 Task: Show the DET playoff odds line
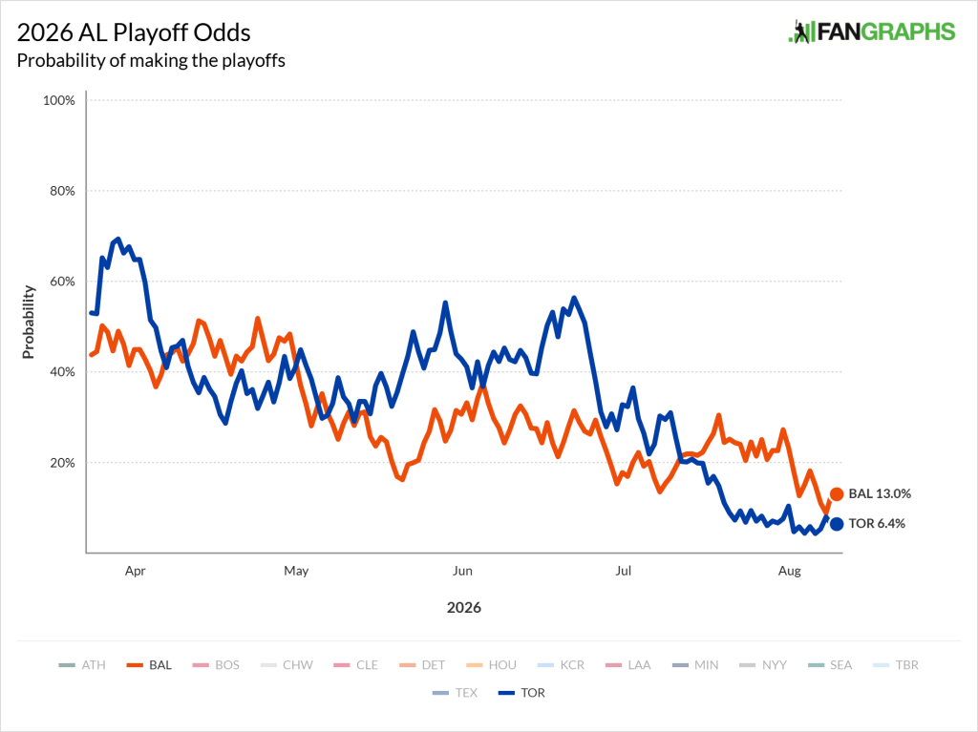pyautogui.click(x=421, y=665)
